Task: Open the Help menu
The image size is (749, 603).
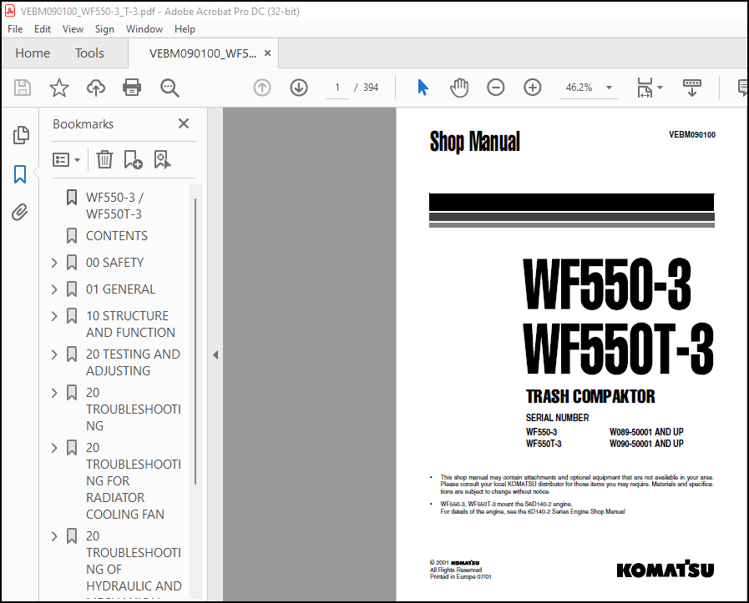Action: [x=185, y=29]
